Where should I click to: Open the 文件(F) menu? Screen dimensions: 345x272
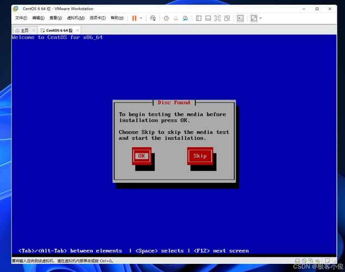[21, 18]
